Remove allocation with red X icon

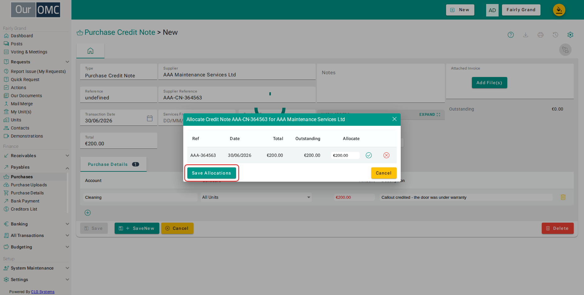point(386,155)
